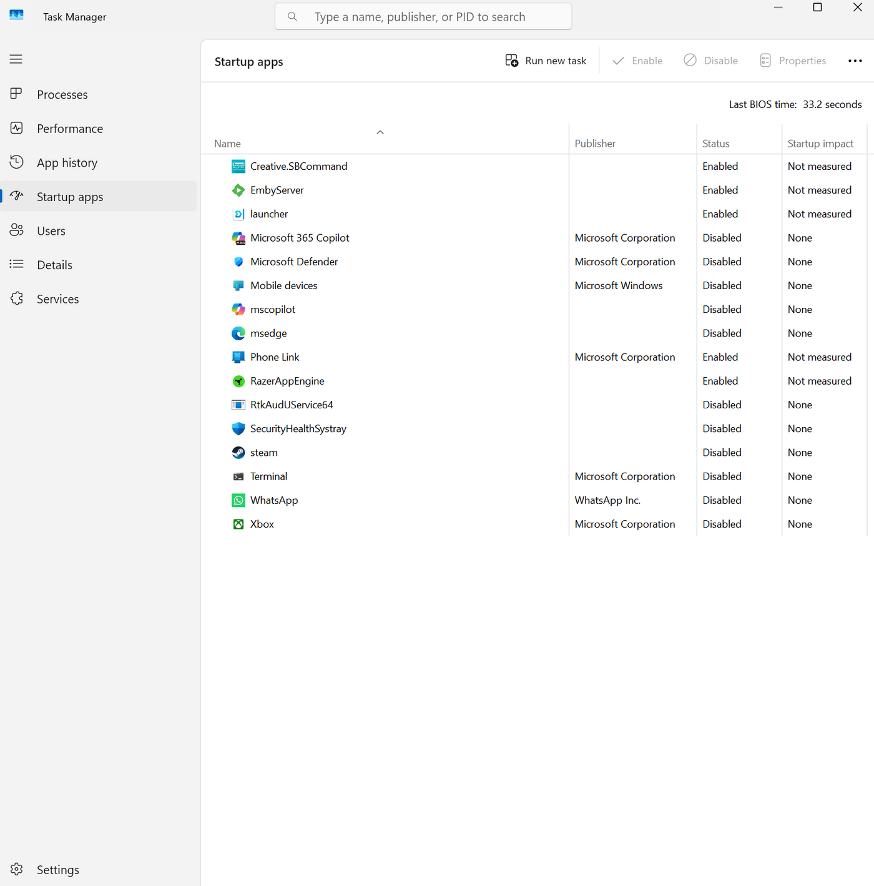Screen dimensions: 874x886
Task: Click the Last BIOS time value
Action: (x=832, y=104)
